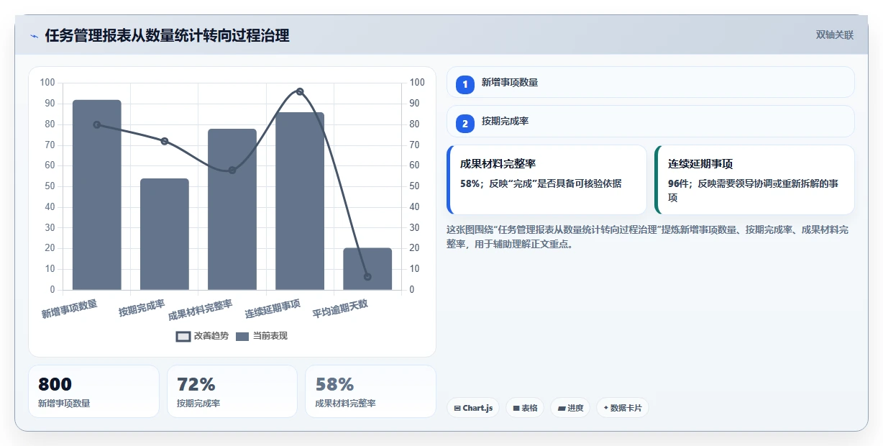Click the trend line point above 平均逾期天数
This screenshot has height=446, width=883.
367,277
